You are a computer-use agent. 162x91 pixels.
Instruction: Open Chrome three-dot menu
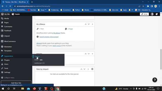[159, 6]
